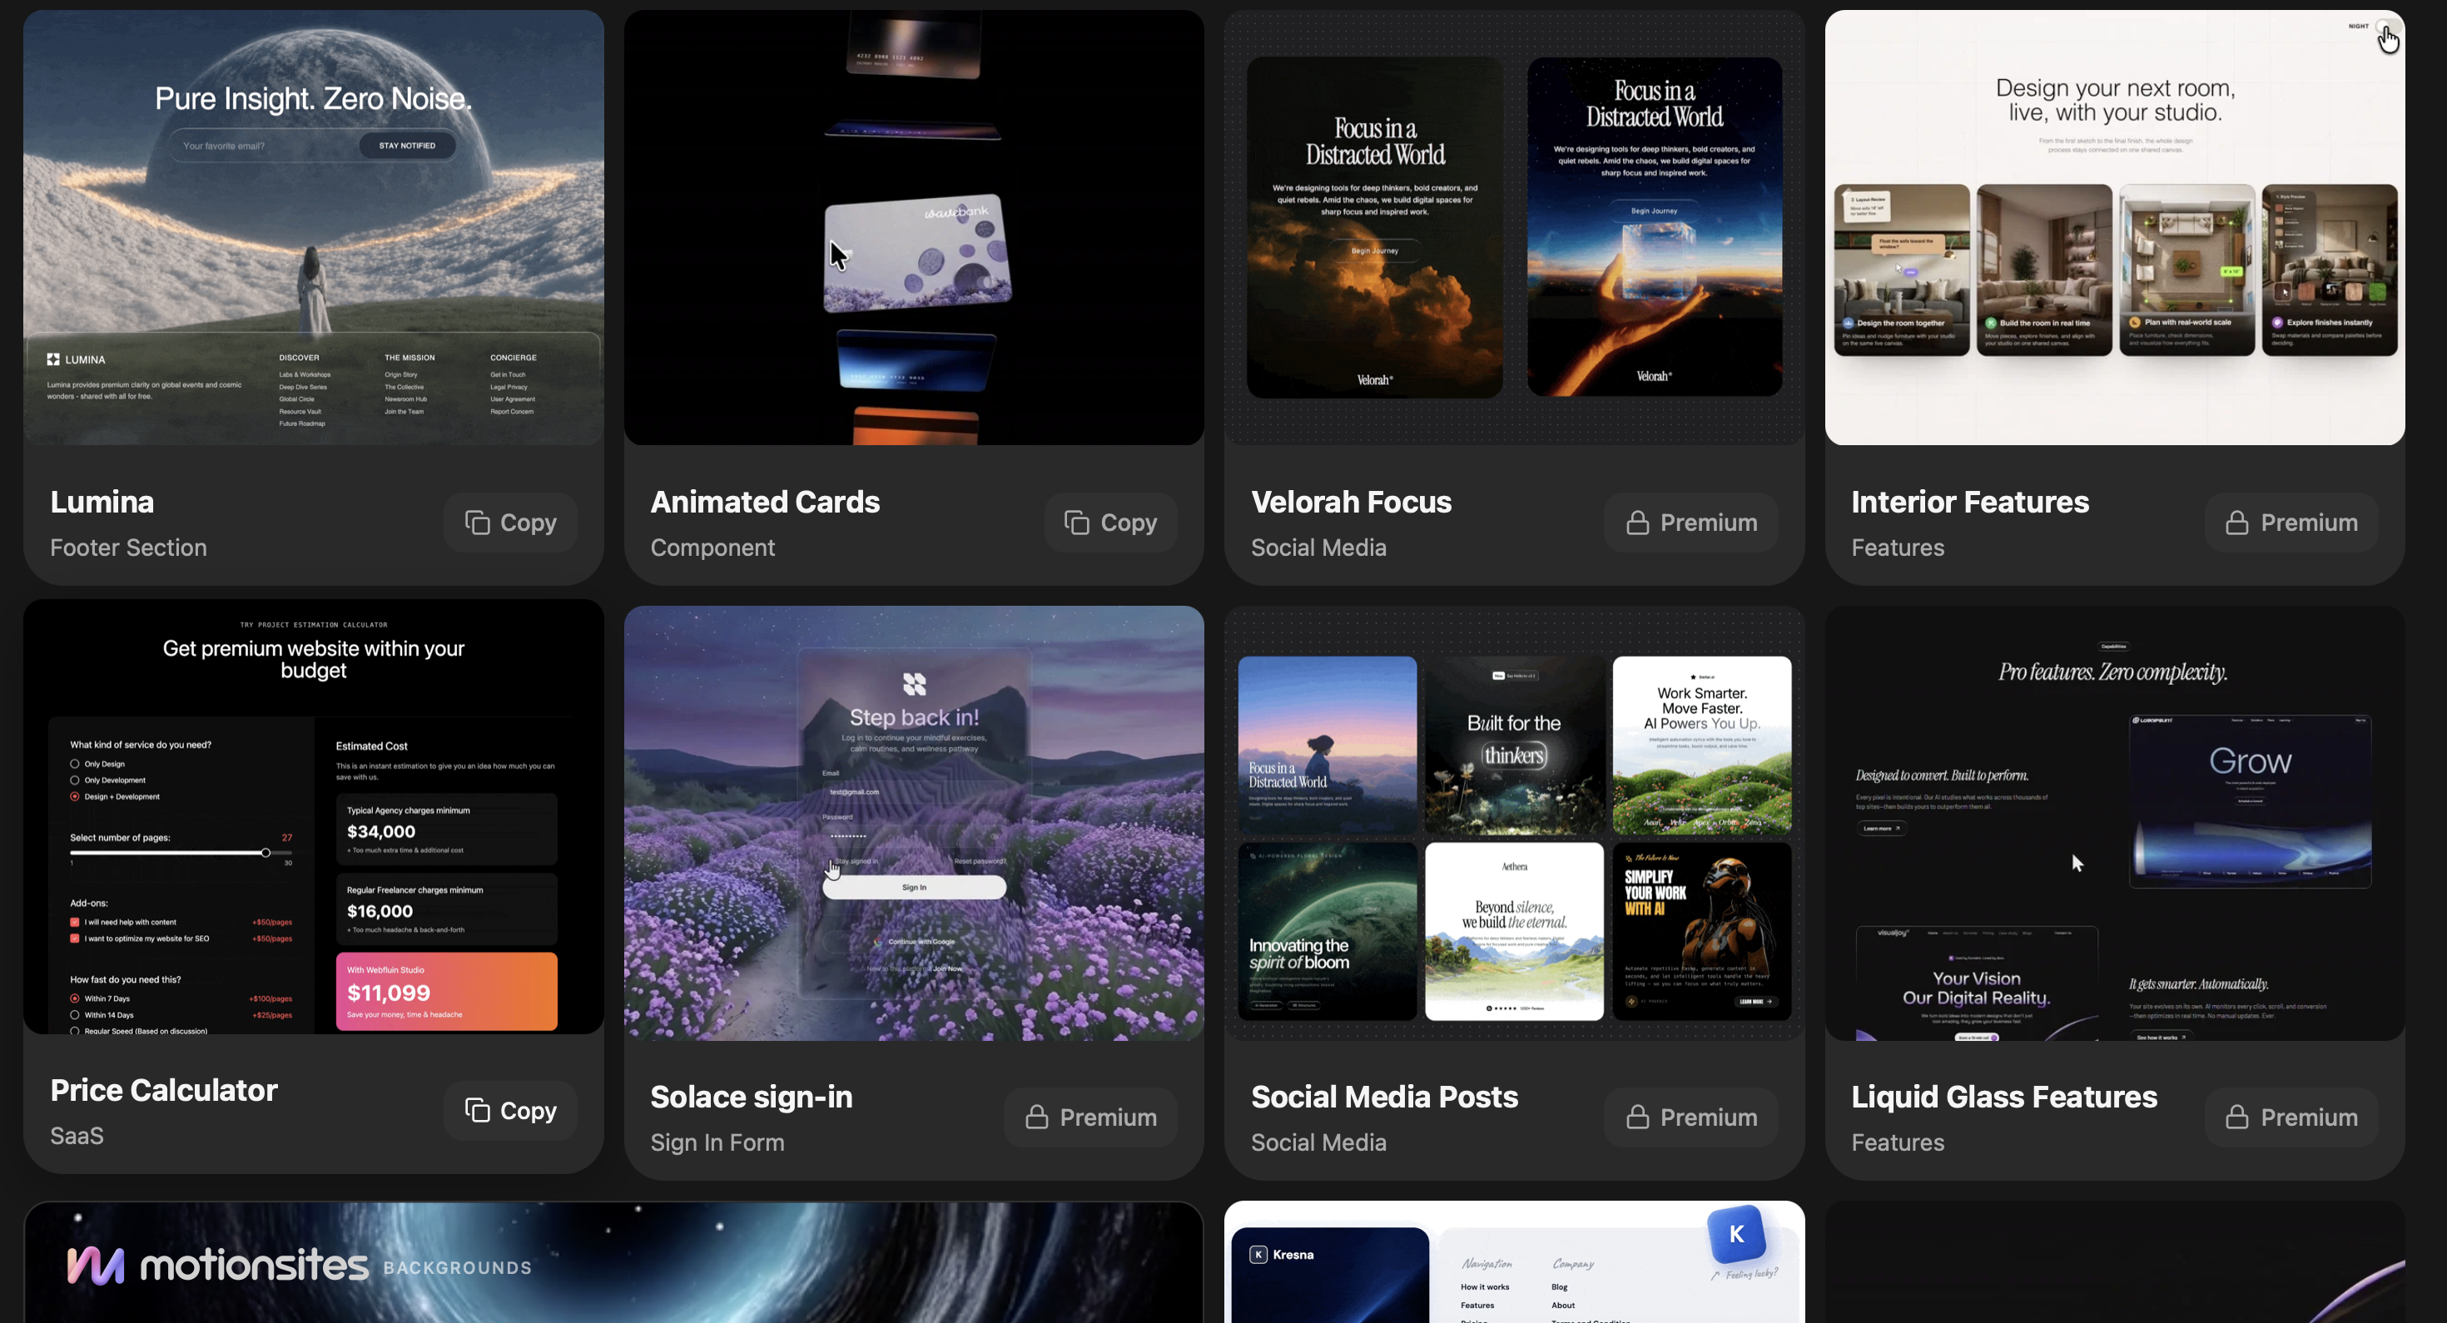This screenshot has height=1323, width=2447.
Task: Open 'Explore finishes instantly' feature card
Action: tap(2330, 270)
